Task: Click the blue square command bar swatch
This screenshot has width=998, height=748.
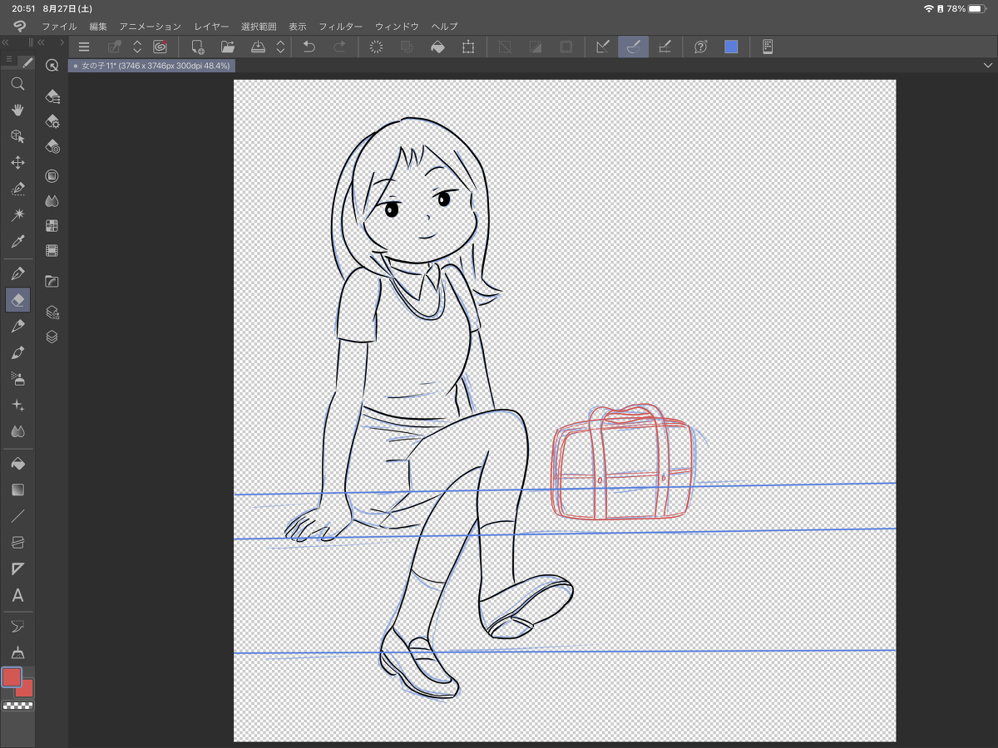Action: (731, 47)
